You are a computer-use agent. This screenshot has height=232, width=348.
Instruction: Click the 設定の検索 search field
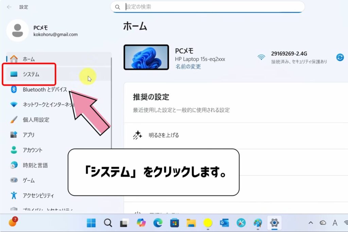207,6
